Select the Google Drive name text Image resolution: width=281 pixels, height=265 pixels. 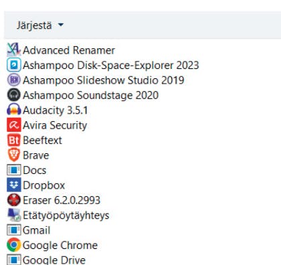tap(54, 260)
